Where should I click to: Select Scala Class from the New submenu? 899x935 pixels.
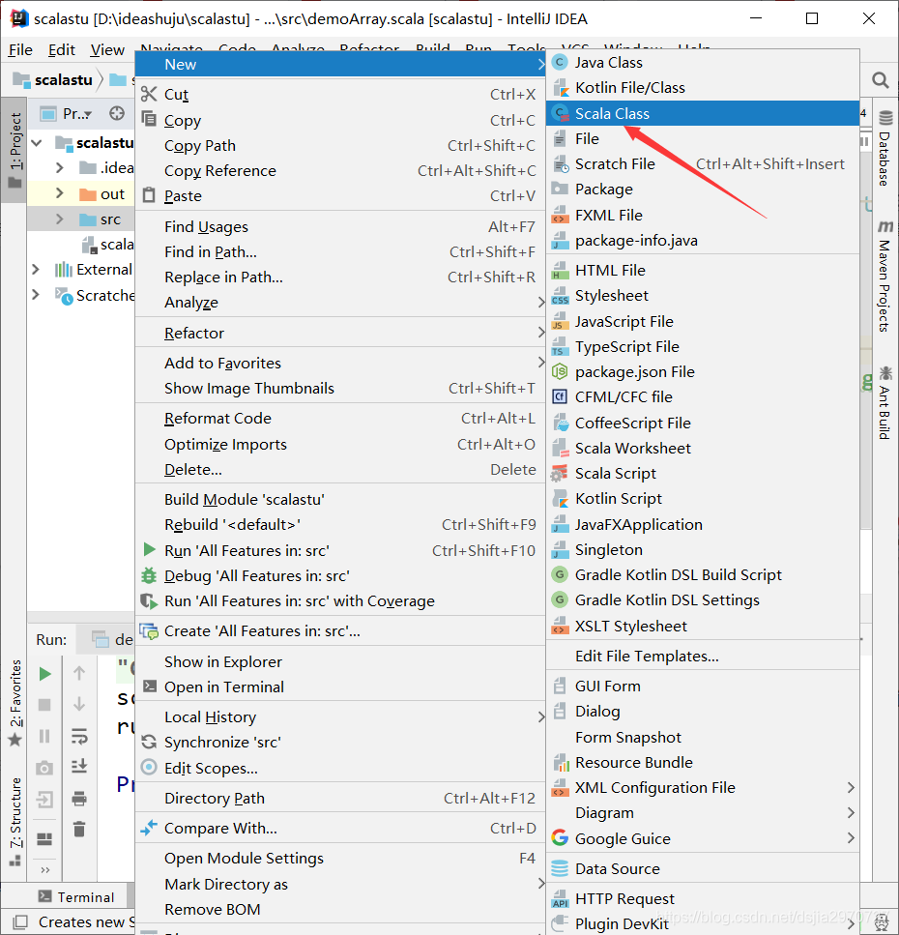coord(703,113)
